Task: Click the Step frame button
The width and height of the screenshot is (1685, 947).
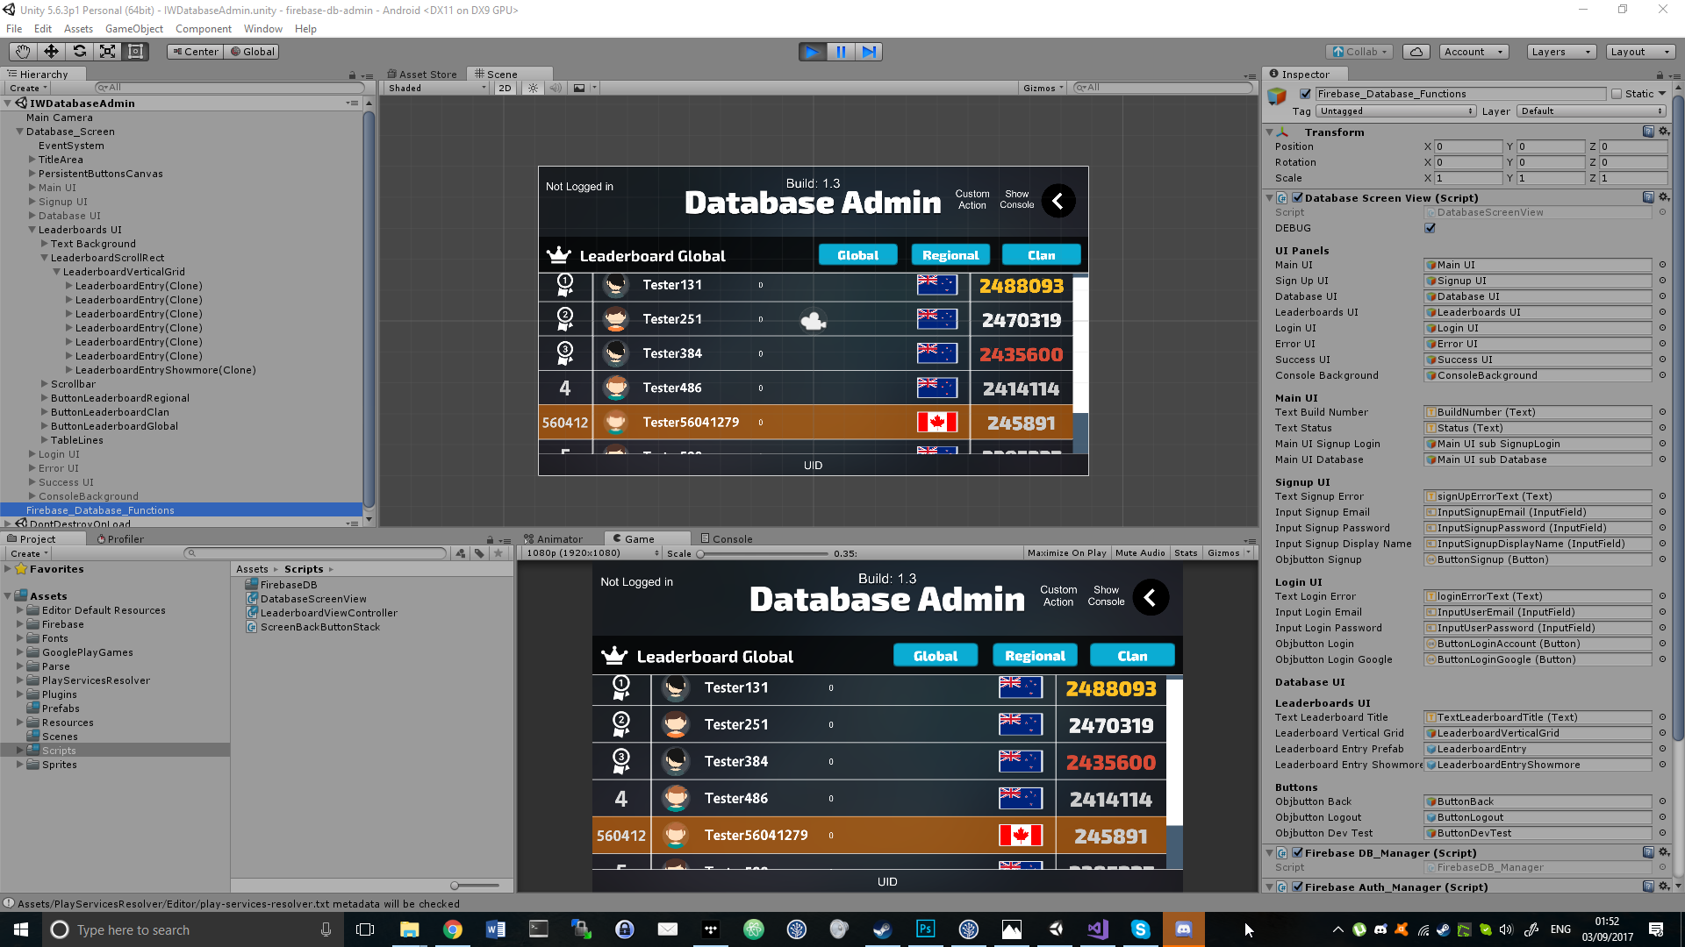Action: pyautogui.click(x=869, y=52)
